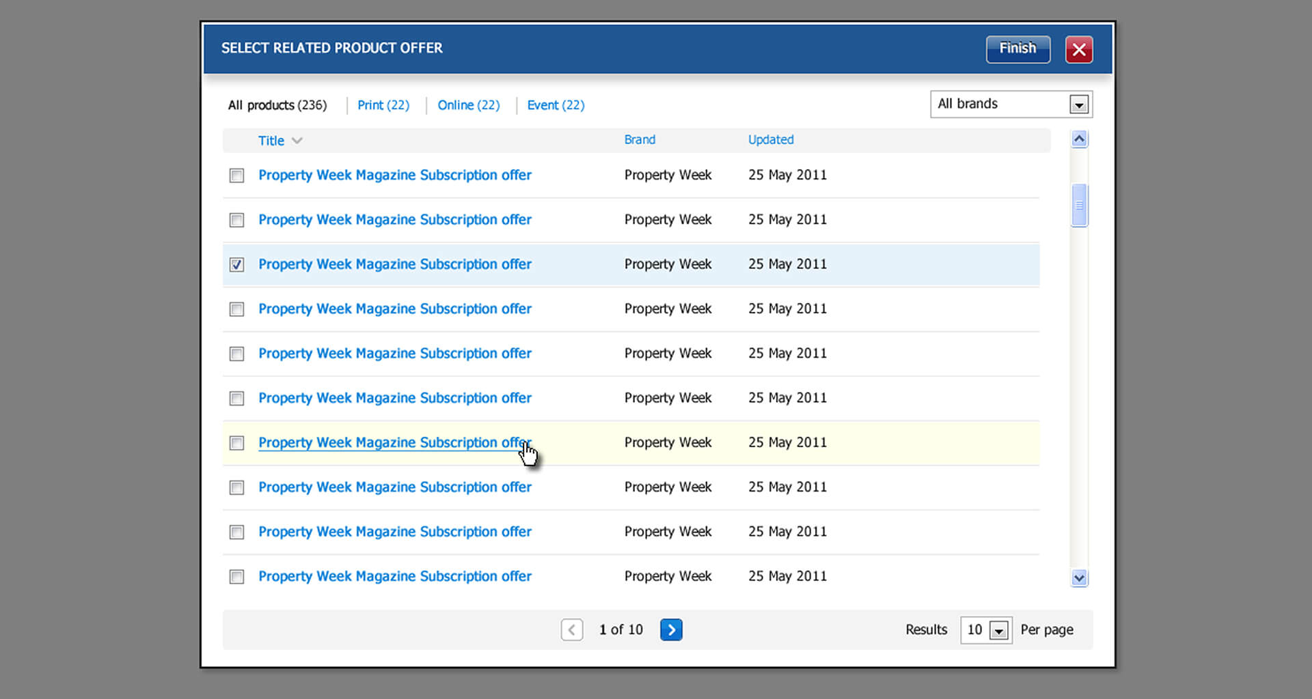Click scrollbar up arrow

tap(1079, 139)
